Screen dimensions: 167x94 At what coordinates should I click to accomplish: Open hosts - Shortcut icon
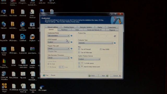pos(32,14)
